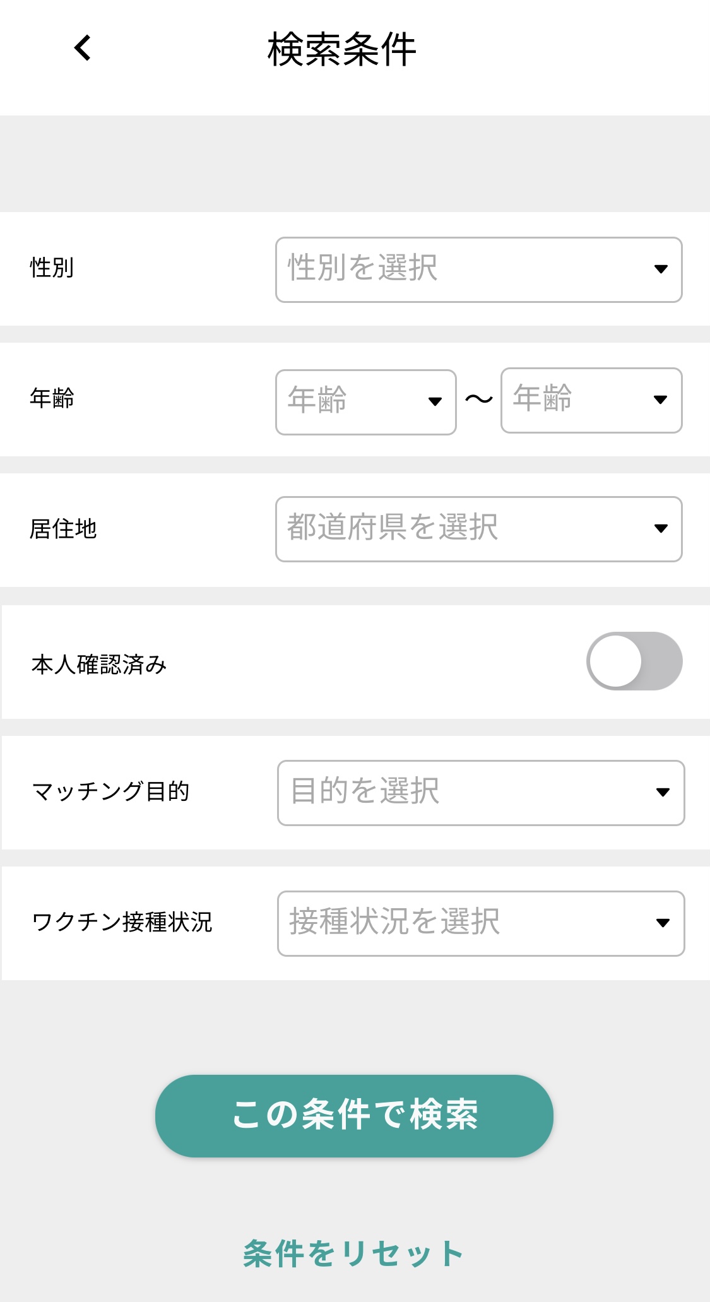This screenshot has height=1302, width=710.
Task: Click the 性別を選択 placeholder text
Action: click(x=362, y=268)
